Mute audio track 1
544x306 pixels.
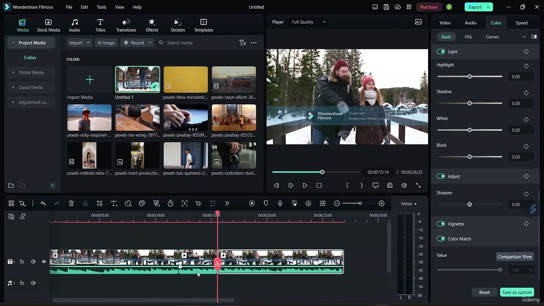coord(33,283)
